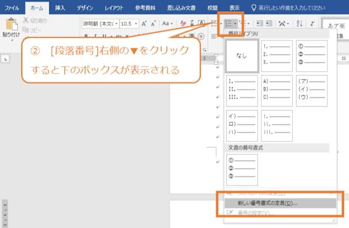
Task: Switch to the レイアウト tab
Action: pyautogui.click(x=114, y=8)
